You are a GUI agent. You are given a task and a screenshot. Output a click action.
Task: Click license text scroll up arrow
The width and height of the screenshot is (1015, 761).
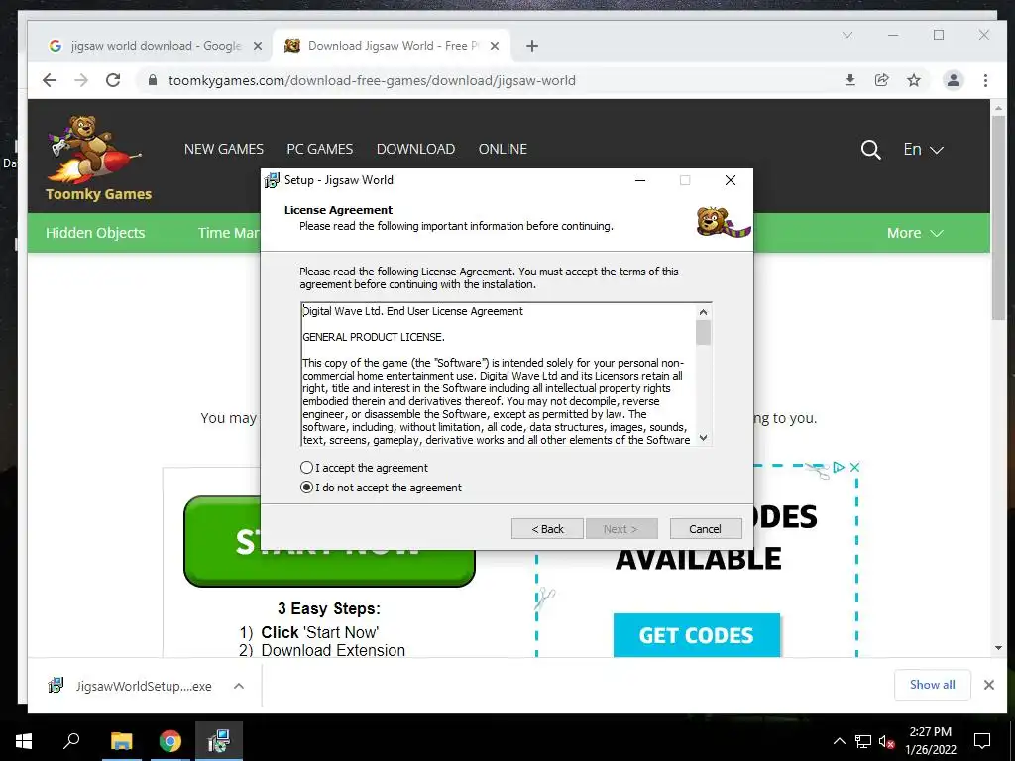click(x=703, y=312)
